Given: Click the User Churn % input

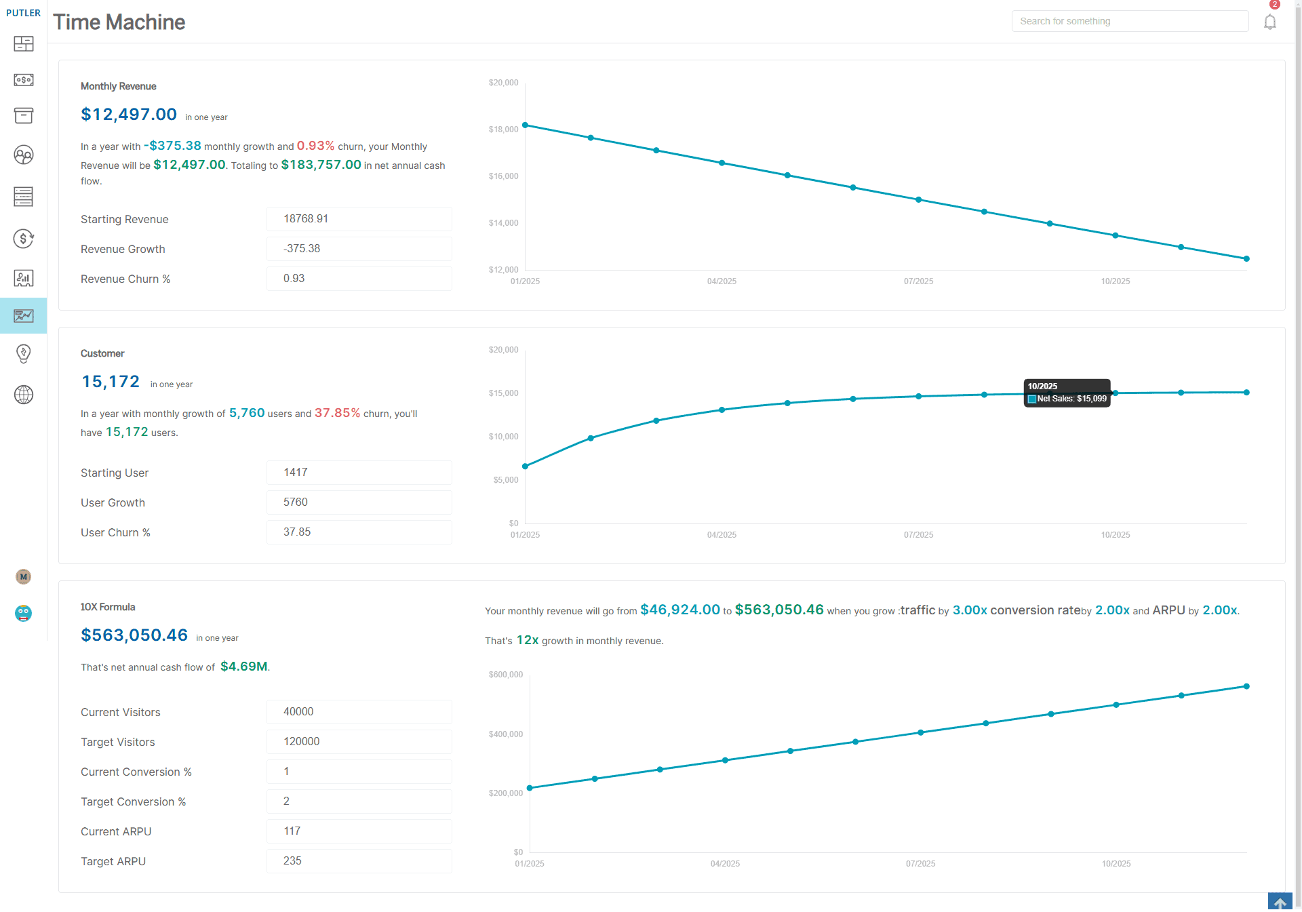Looking at the screenshot, I should click(x=359, y=532).
